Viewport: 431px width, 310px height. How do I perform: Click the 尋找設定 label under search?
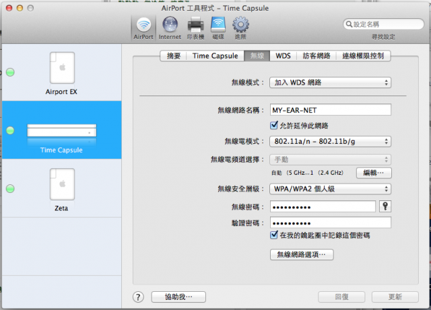coord(383,37)
